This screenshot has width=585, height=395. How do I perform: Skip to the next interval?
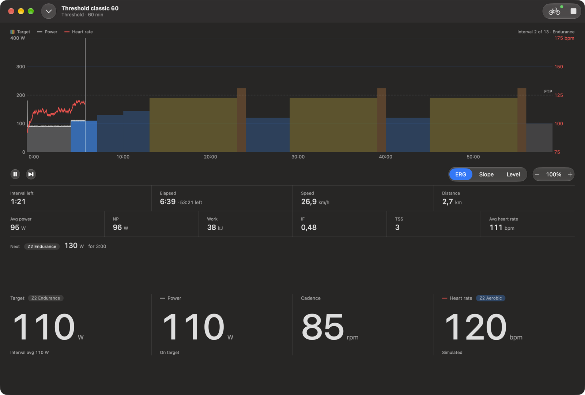pyautogui.click(x=31, y=174)
